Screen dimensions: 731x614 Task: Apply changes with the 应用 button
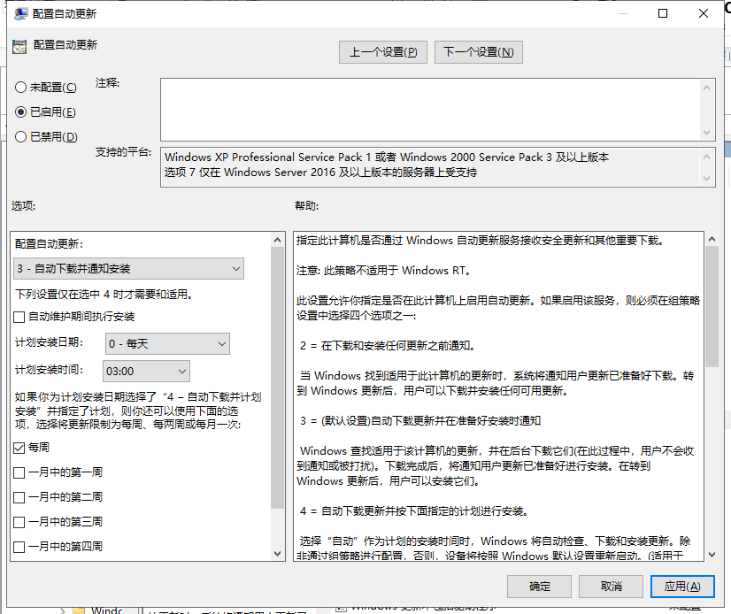pos(682,586)
